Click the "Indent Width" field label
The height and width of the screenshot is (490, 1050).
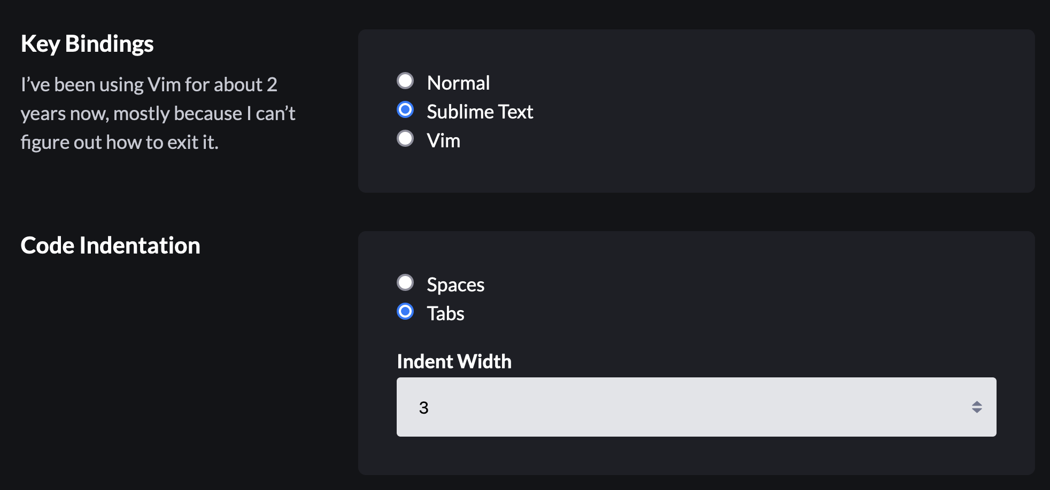tap(454, 361)
